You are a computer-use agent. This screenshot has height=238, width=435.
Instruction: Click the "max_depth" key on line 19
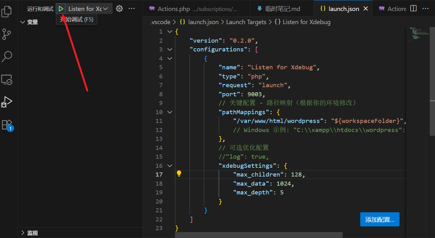253,193
